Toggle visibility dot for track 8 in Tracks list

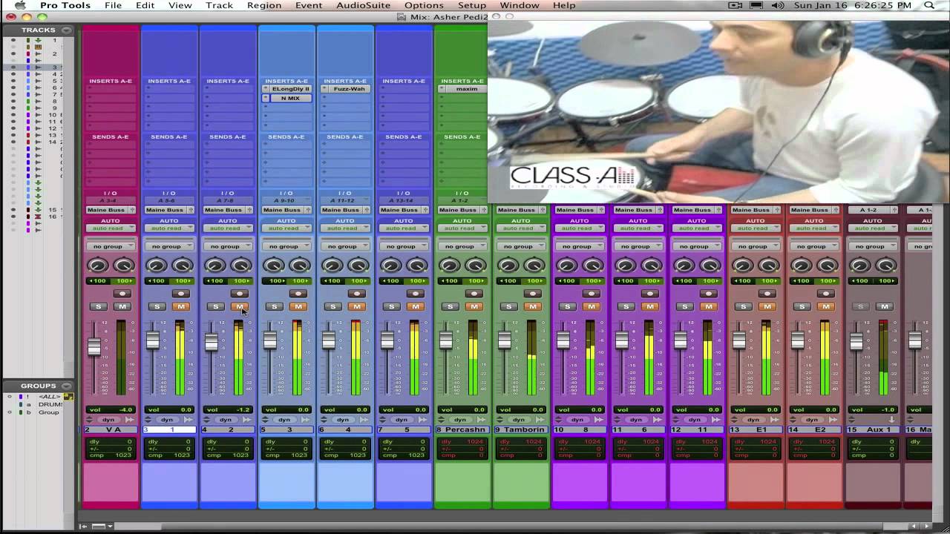click(x=13, y=101)
